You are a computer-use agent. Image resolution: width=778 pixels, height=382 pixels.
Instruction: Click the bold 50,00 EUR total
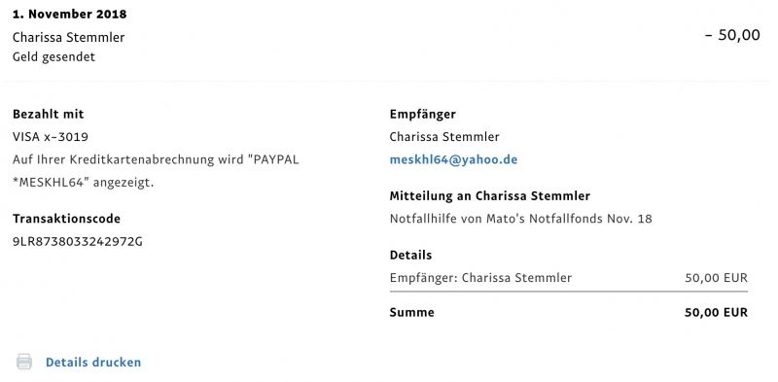pyautogui.click(x=716, y=313)
